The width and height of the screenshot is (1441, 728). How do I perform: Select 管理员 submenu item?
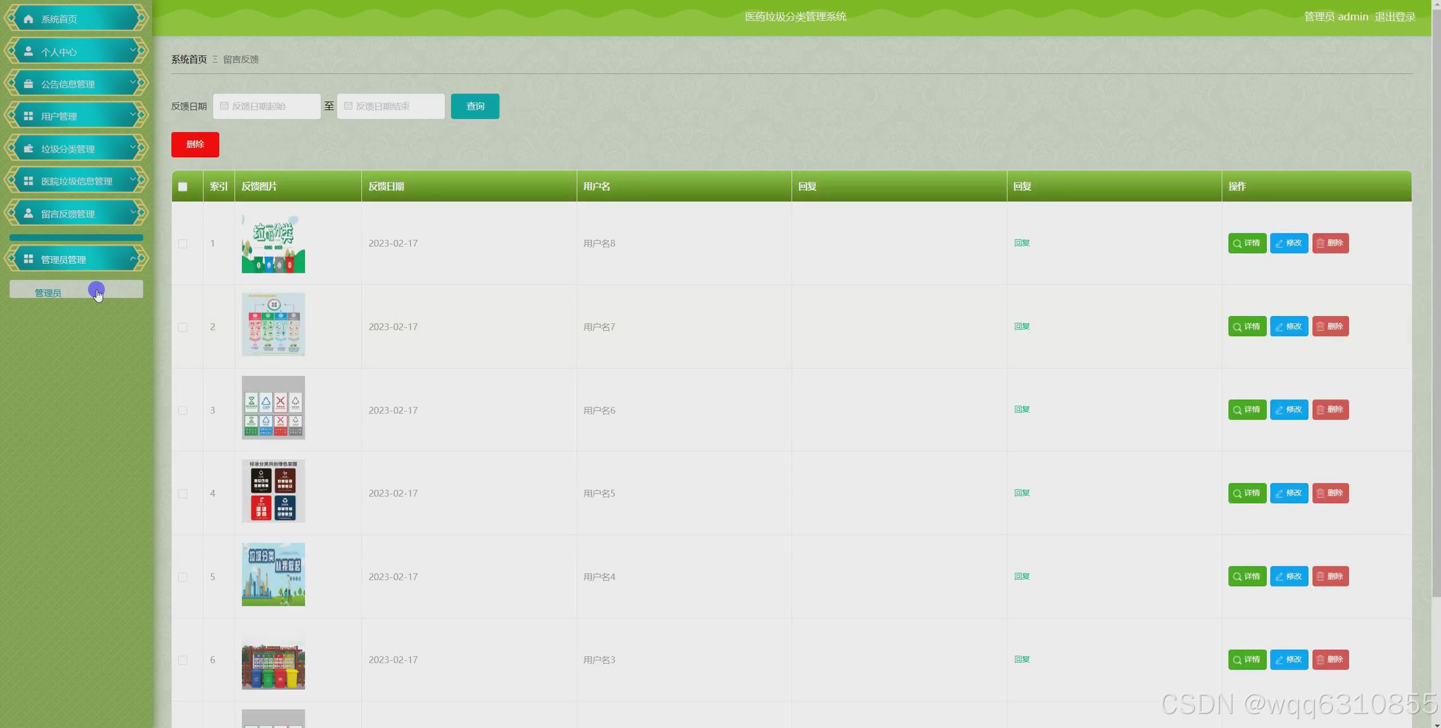[76, 289]
